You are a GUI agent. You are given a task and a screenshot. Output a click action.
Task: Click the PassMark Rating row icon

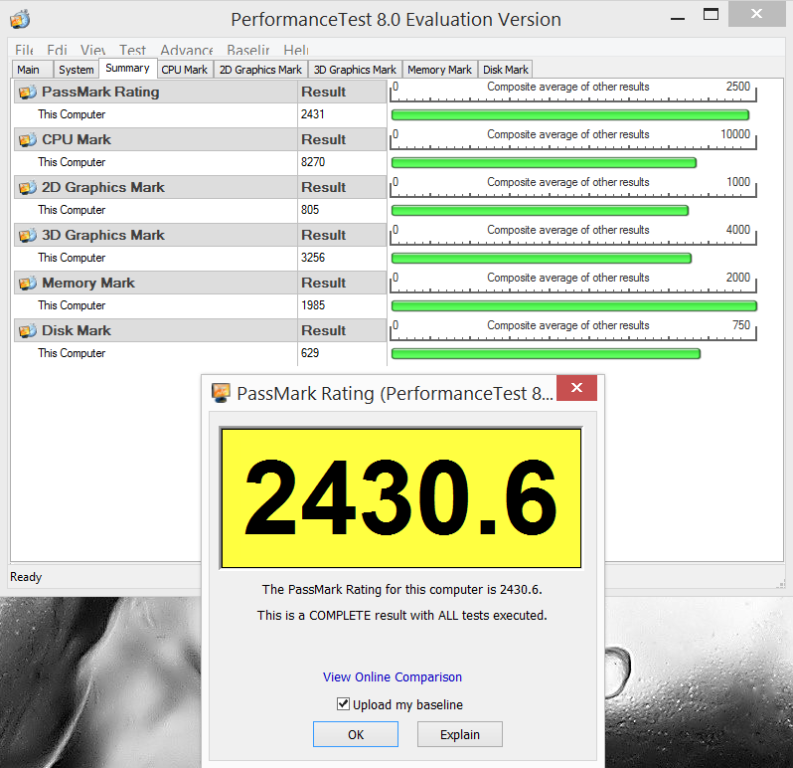pyautogui.click(x=27, y=93)
